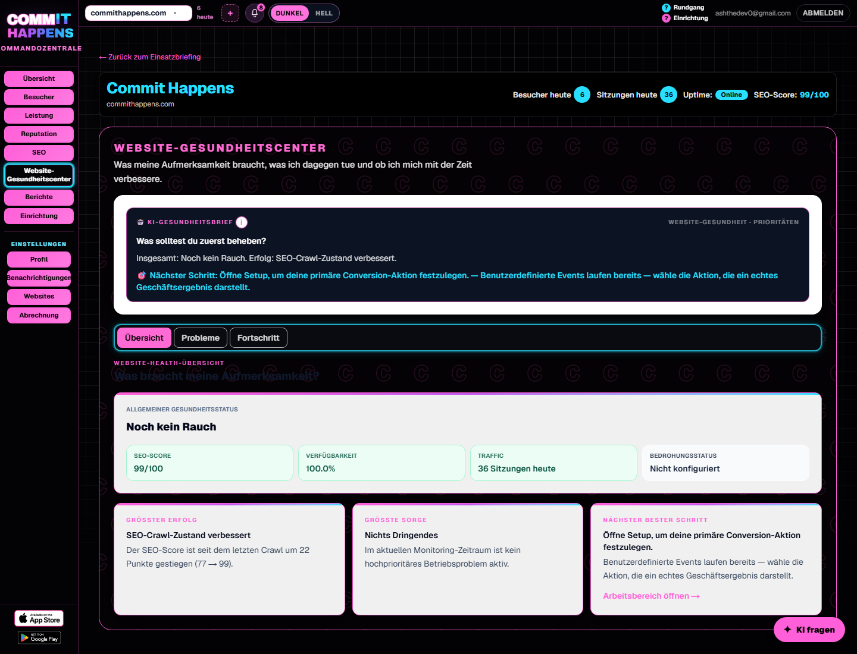
Task: Click 'Noch kein Rauch' status heading
Action: [171, 427]
